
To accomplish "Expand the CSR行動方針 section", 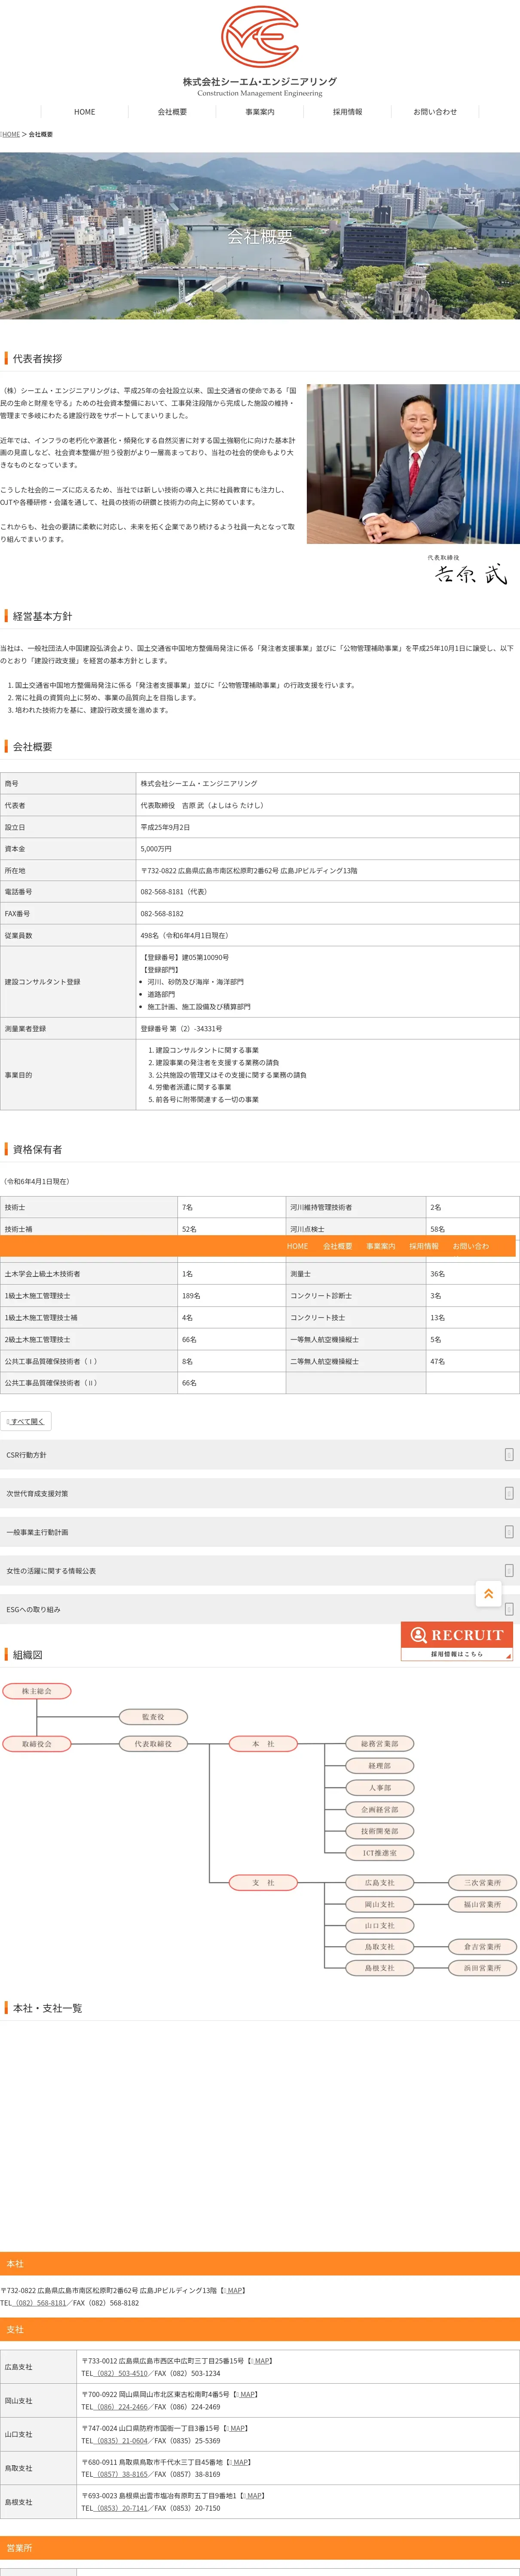I will (260, 1455).
